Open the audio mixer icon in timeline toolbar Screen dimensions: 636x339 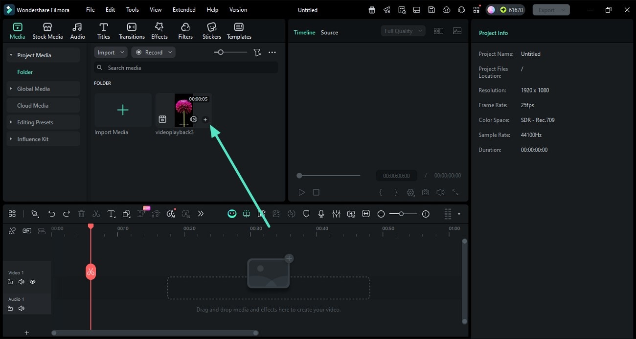click(337, 214)
